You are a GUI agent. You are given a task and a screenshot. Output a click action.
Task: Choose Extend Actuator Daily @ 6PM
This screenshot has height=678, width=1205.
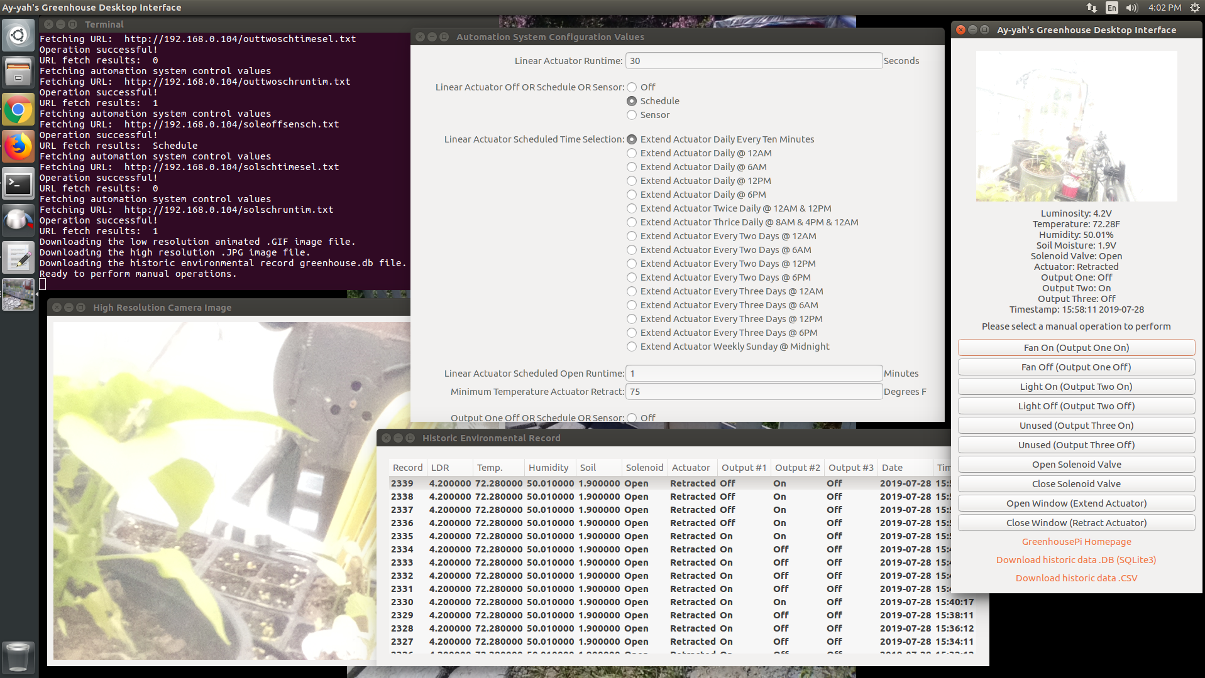point(632,195)
